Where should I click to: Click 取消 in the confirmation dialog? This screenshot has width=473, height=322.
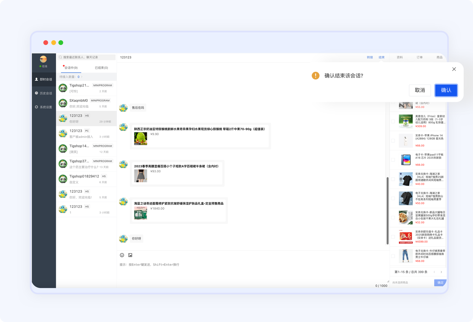420,90
